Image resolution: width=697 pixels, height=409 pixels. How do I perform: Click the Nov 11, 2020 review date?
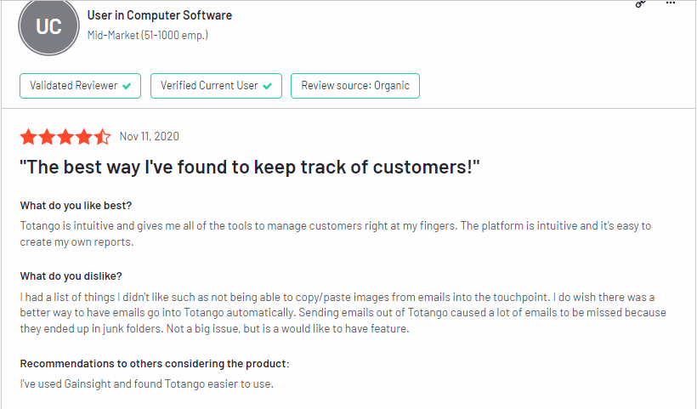[150, 137]
